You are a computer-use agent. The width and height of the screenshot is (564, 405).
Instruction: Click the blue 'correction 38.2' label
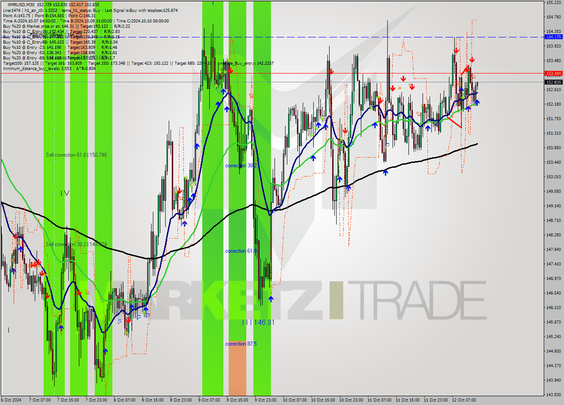[241, 166]
